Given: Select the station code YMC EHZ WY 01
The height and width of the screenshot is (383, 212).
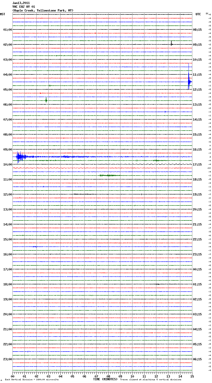Looking at the screenshot, I should [x=23, y=7].
